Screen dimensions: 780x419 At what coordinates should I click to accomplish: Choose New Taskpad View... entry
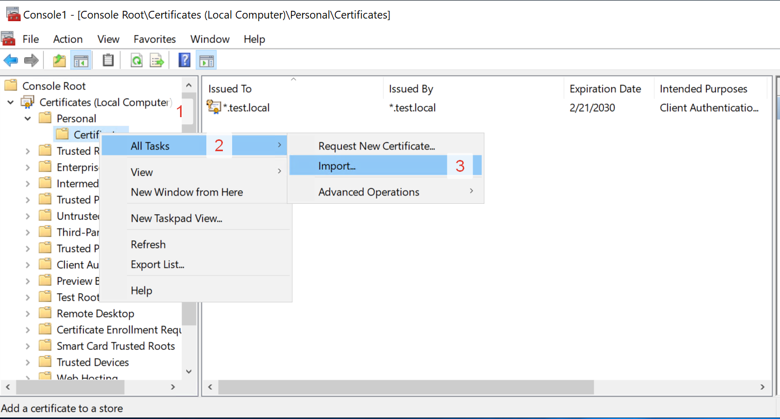196,218
